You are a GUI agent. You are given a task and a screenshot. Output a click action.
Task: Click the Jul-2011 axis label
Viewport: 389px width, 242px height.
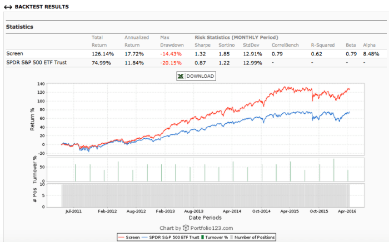pos(73,211)
